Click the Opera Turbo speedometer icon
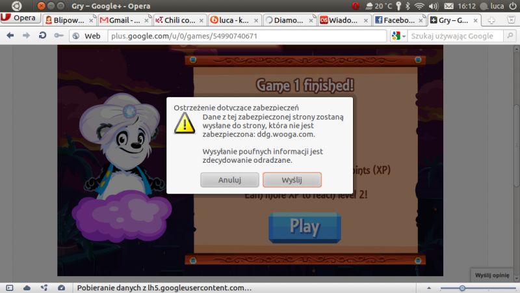This screenshot has height=293, width=520. point(61,288)
